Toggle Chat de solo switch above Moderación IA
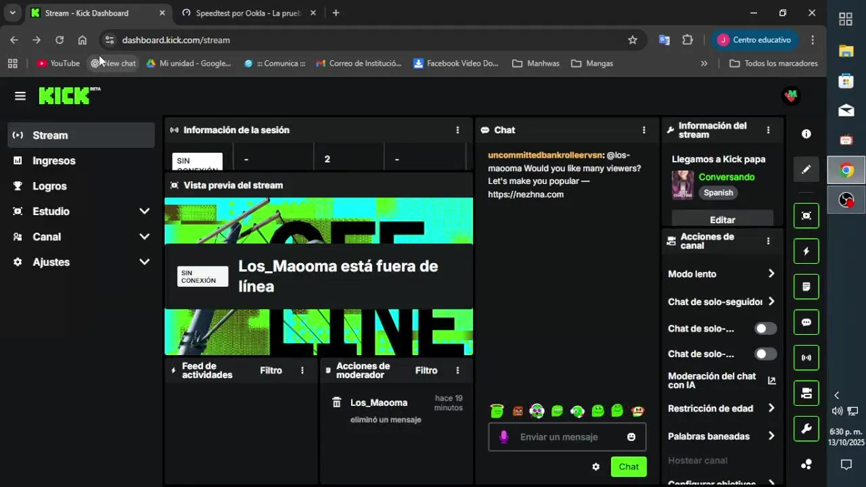This screenshot has height=487, width=866. [765, 354]
